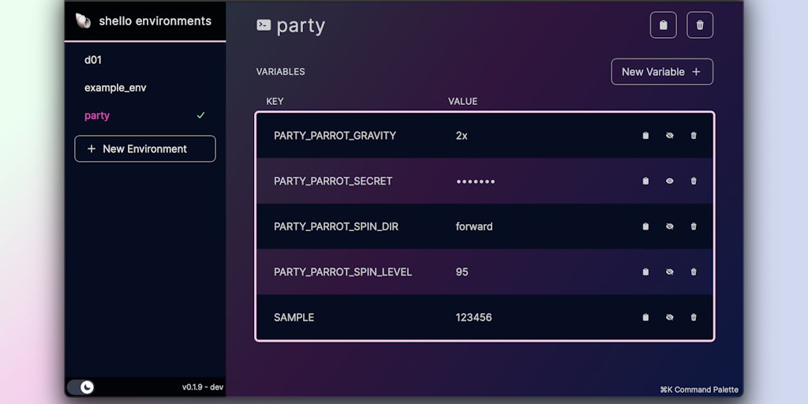This screenshot has width=808, height=404.
Task: Copy the party environment to clipboard
Action: click(x=663, y=25)
